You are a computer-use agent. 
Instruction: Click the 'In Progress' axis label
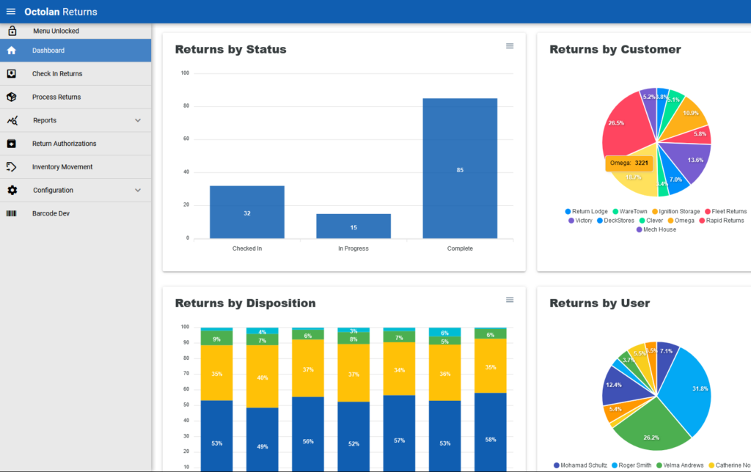tap(353, 248)
